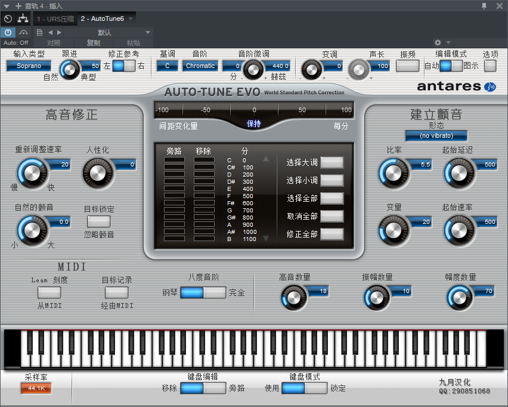Click the 复制 copy menu item
The image size is (508, 407).
93,43
